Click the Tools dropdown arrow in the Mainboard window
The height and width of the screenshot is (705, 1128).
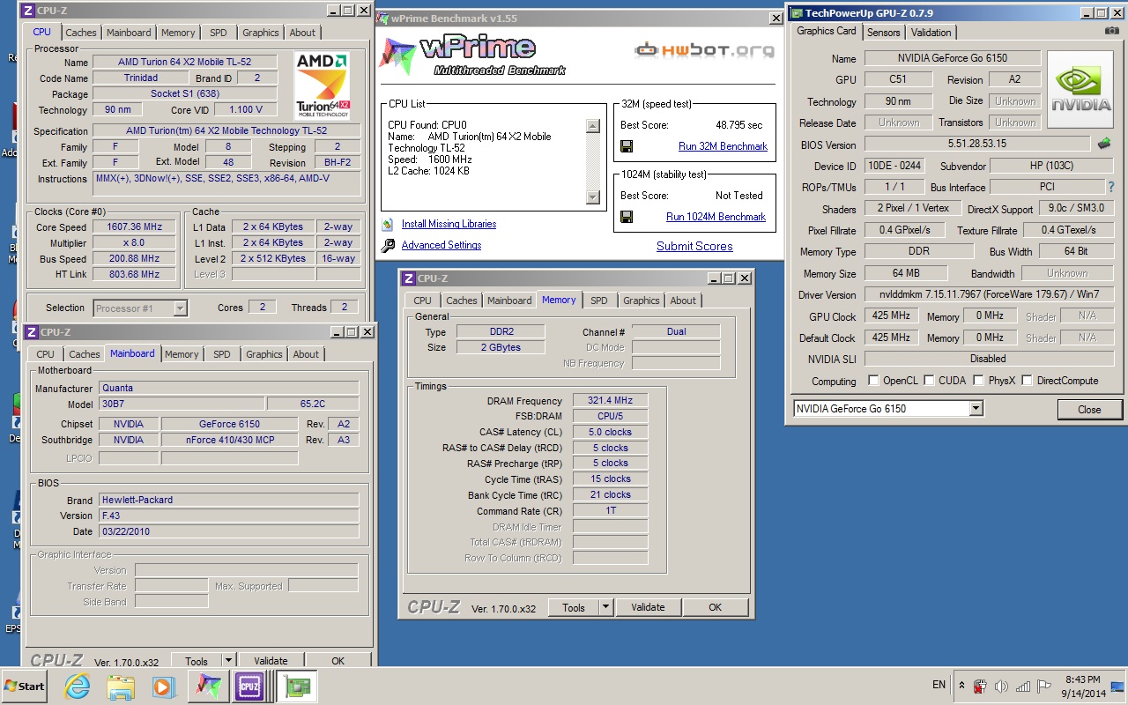pyautogui.click(x=227, y=661)
